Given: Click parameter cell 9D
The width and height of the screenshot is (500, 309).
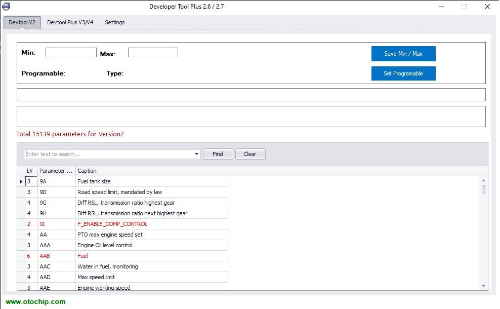Looking at the screenshot, I should coord(57,192).
